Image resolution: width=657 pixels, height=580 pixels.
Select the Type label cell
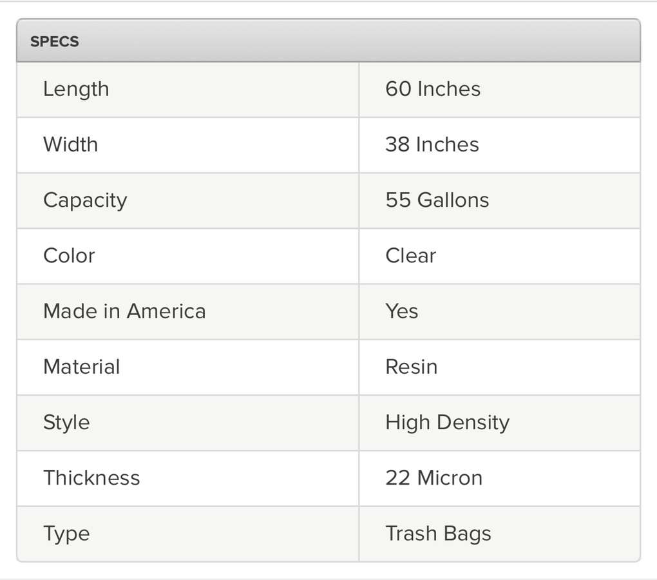point(66,534)
